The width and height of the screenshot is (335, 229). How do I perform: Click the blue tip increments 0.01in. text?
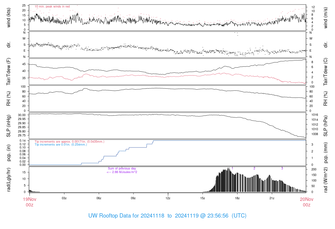click(61, 145)
